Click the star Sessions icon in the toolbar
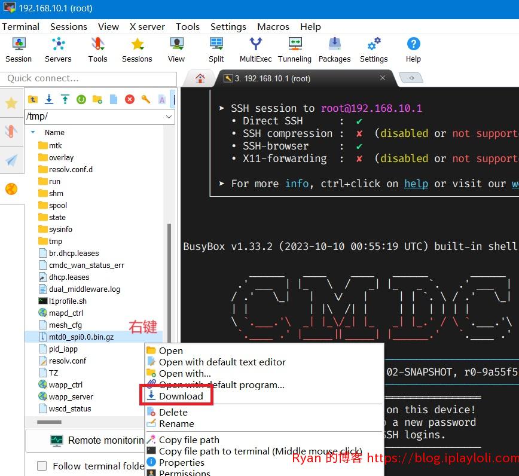Viewport: 519px width, 476px height. click(137, 50)
